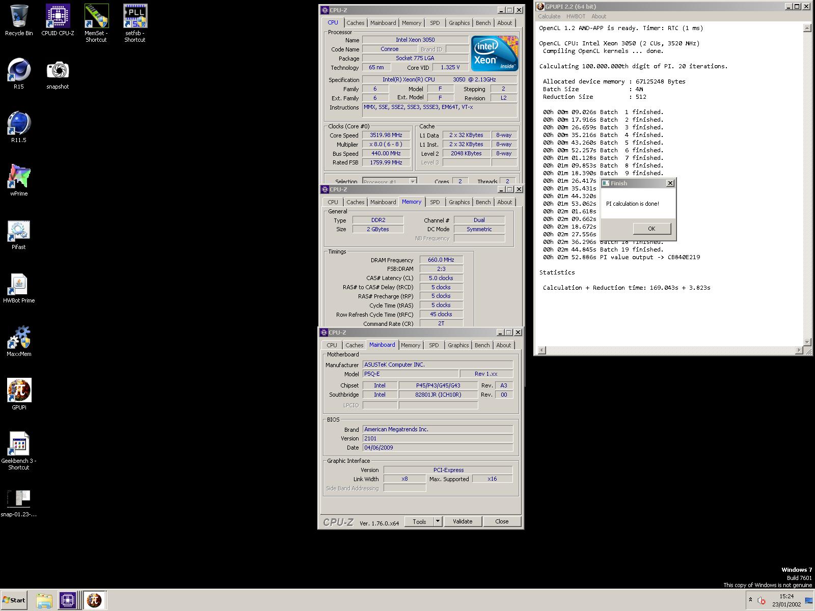The width and height of the screenshot is (815, 611).
Task: Switch to Caches tab in top CPU-Z window
Action: point(355,23)
